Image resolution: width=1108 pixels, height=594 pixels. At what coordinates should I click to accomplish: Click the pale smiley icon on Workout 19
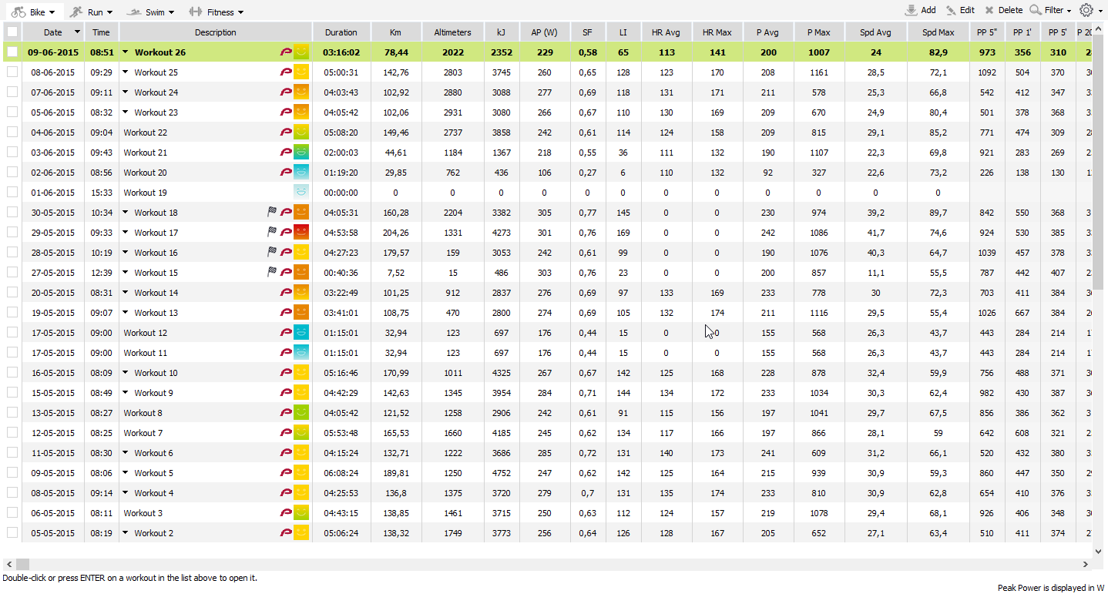301,193
